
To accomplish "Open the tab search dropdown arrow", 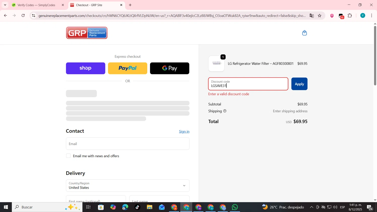I will point(5,5).
